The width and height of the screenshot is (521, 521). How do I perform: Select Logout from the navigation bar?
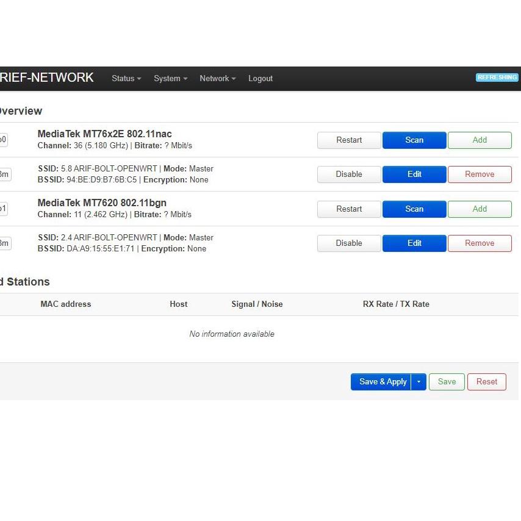click(260, 78)
